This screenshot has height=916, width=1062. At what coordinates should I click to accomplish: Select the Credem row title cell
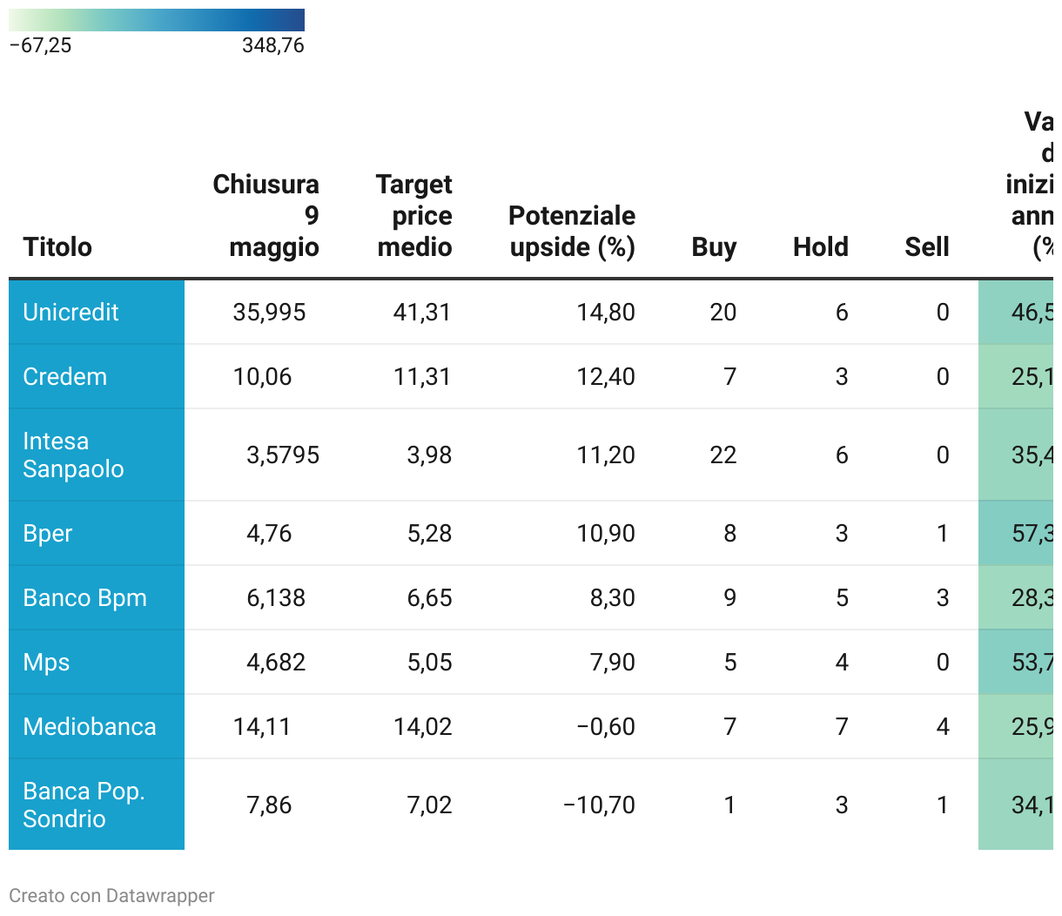tap(65, 377)
